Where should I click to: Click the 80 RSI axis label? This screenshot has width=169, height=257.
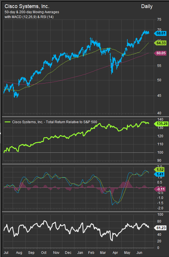159,221
